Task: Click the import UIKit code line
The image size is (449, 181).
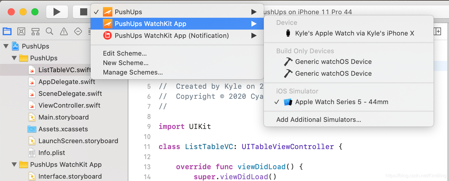Action: 185,127
